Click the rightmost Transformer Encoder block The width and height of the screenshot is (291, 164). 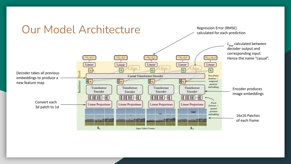(x=192, y=90)
